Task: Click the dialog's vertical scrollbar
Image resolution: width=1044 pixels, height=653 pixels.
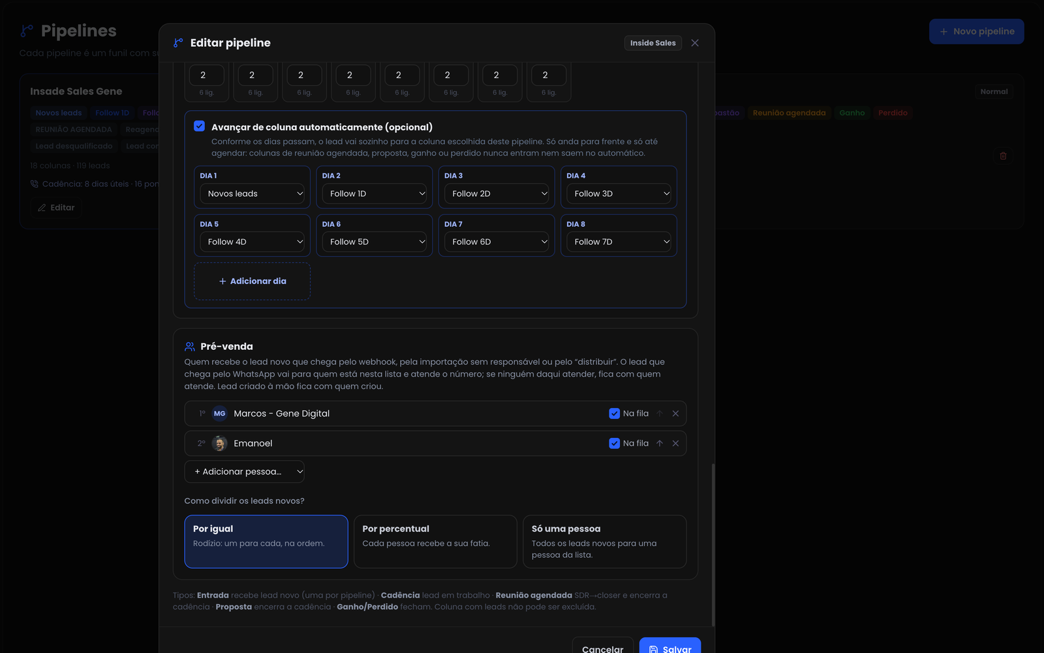Action: (713, 545)
